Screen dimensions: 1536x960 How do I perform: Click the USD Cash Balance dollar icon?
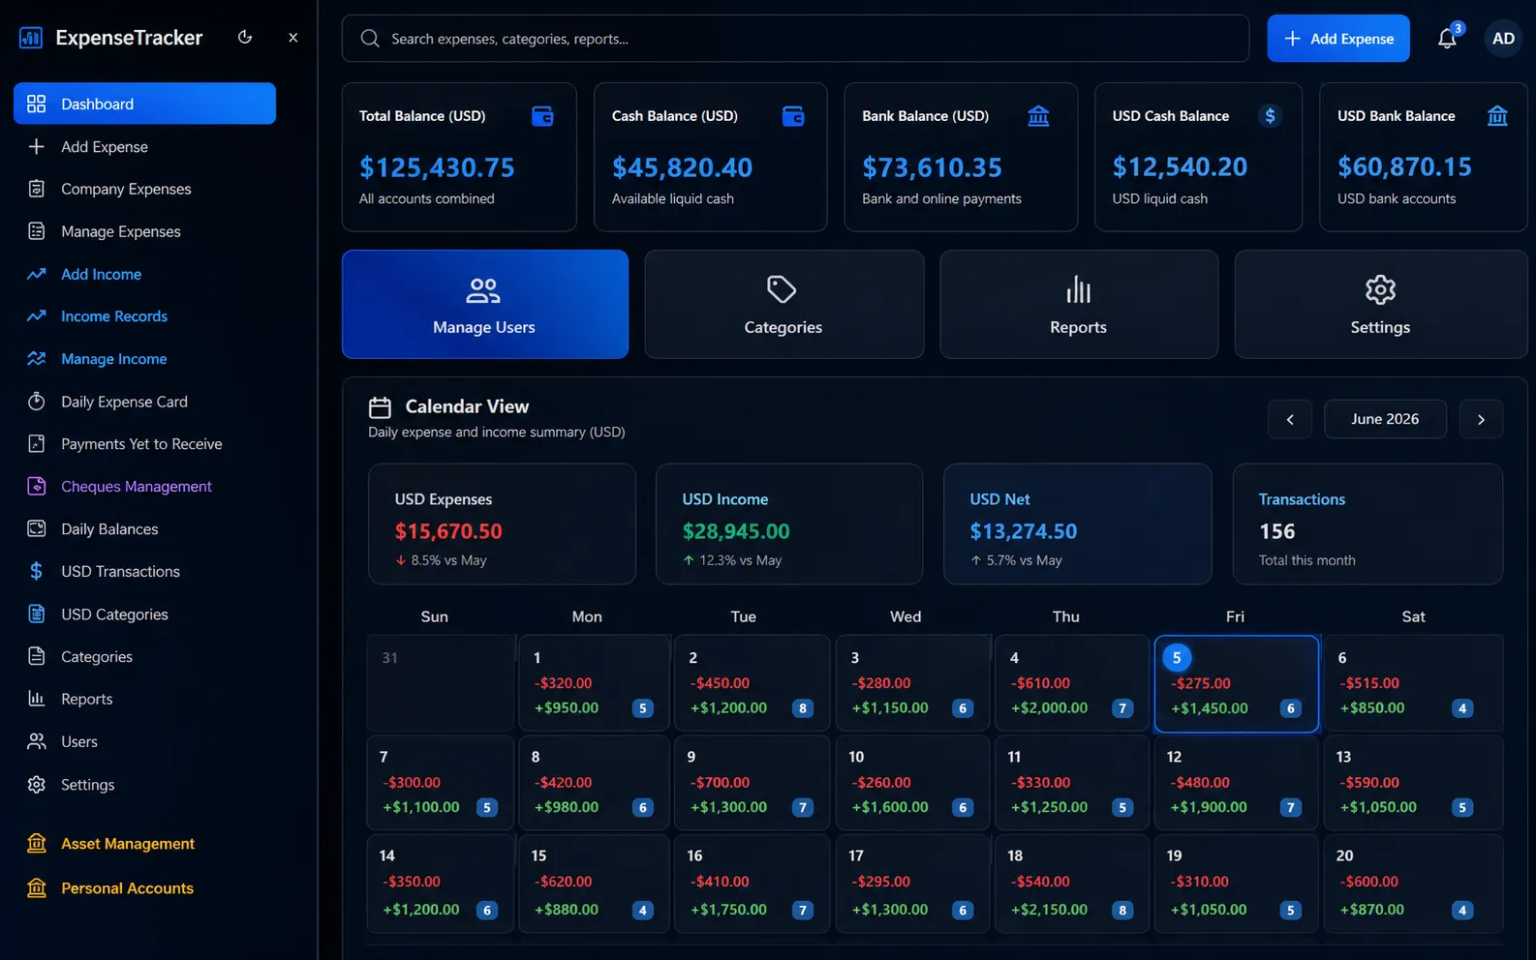[1270, 116]
